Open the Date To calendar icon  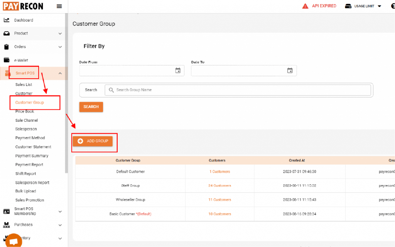290,71
